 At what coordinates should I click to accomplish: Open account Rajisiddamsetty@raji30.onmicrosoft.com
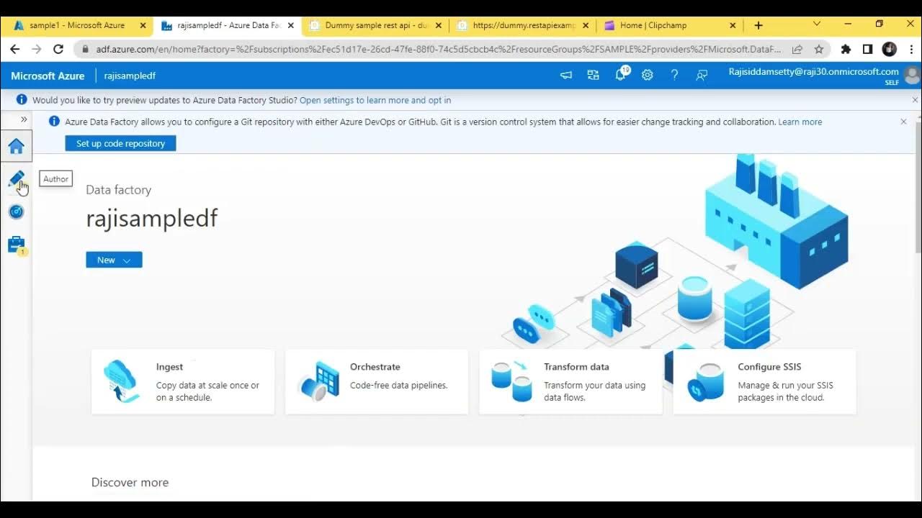[813, 72]
